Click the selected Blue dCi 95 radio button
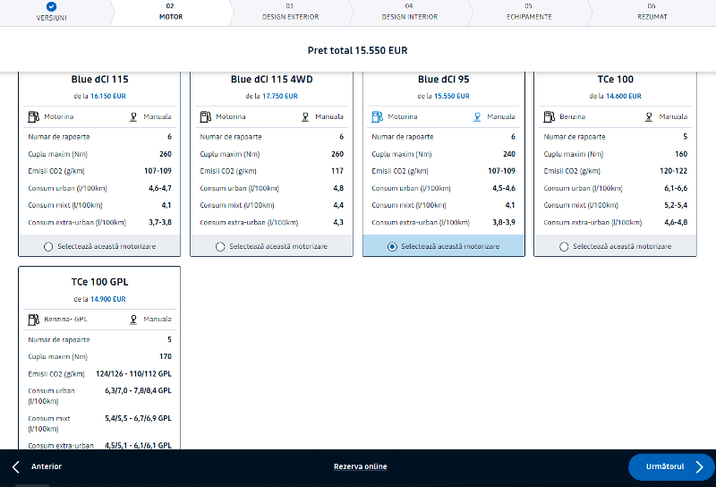This screenshot has height=487, width=716. [x=392, y=246]
